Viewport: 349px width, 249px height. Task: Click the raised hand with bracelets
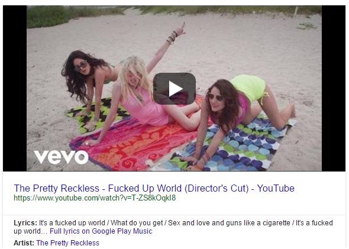click(177, 33)
